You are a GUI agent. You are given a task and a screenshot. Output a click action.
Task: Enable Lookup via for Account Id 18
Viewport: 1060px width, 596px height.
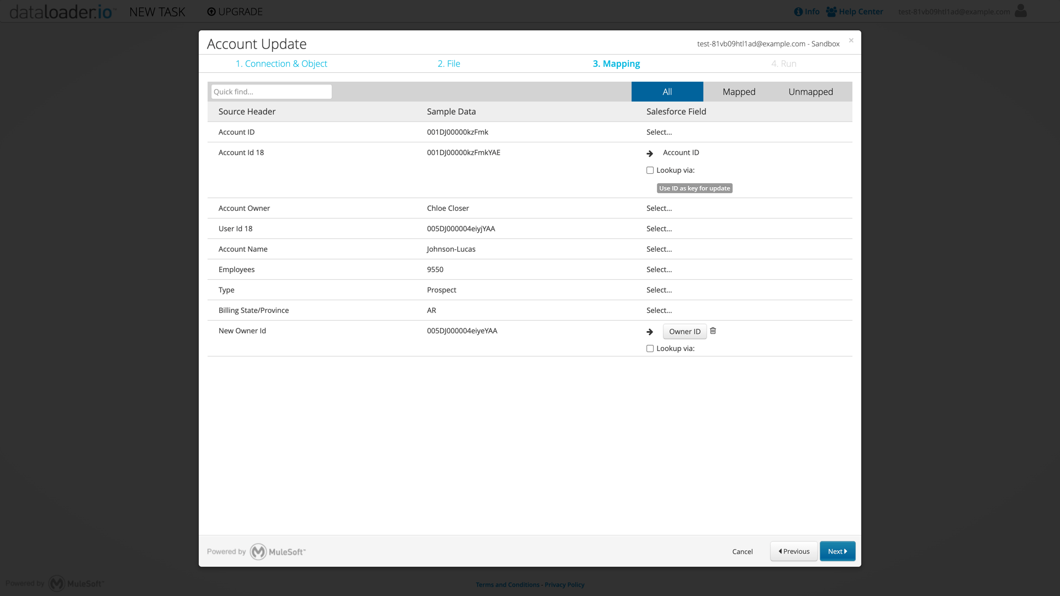(650, 170)
